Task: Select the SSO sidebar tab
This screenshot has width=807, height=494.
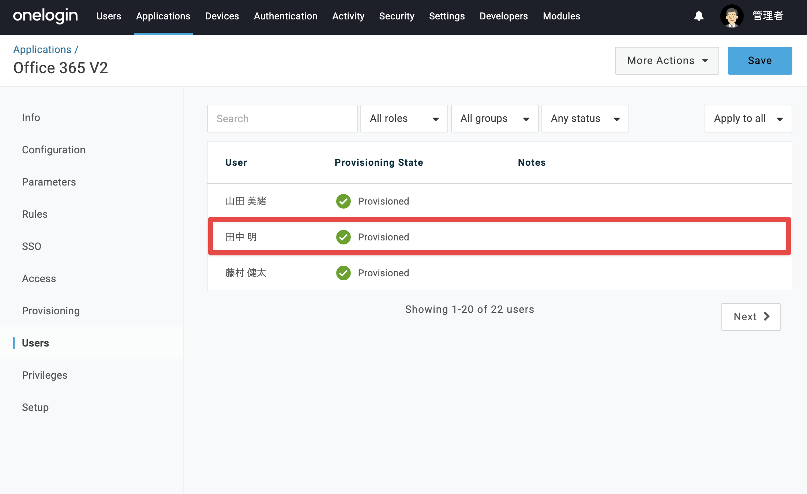Action: tap(31, 246)
